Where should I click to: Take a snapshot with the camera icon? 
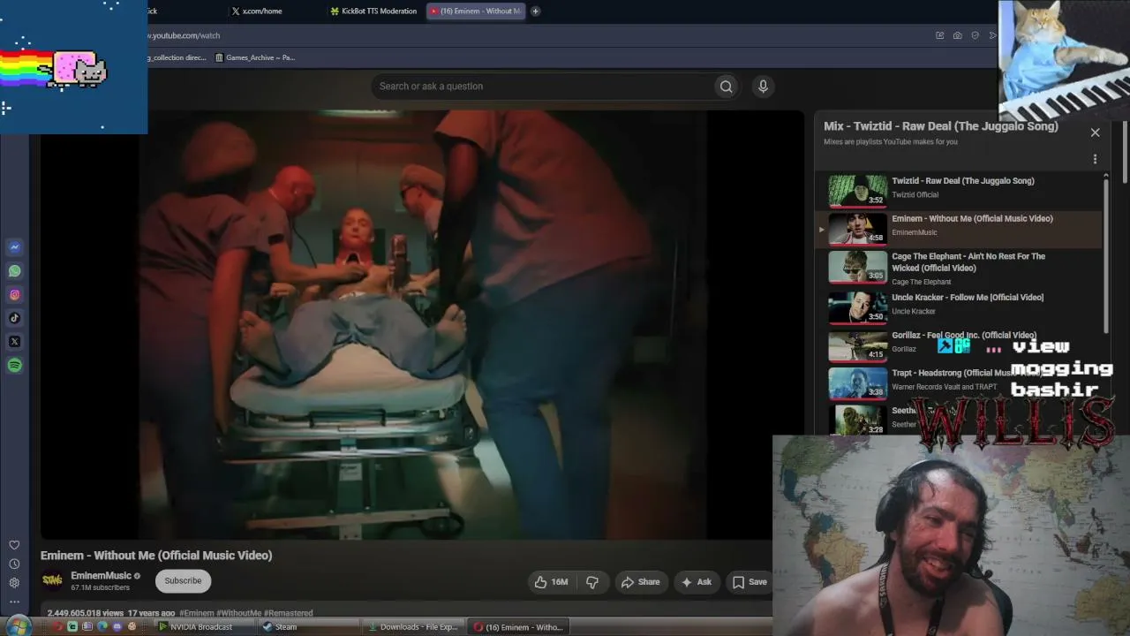[x=958, y=35]
